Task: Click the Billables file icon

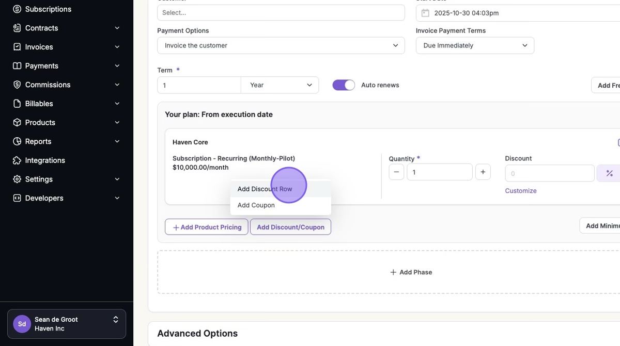Action: tap(17, 104)
